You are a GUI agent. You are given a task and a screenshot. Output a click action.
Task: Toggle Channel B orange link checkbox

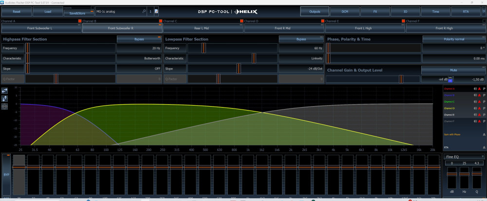(161, 21)
